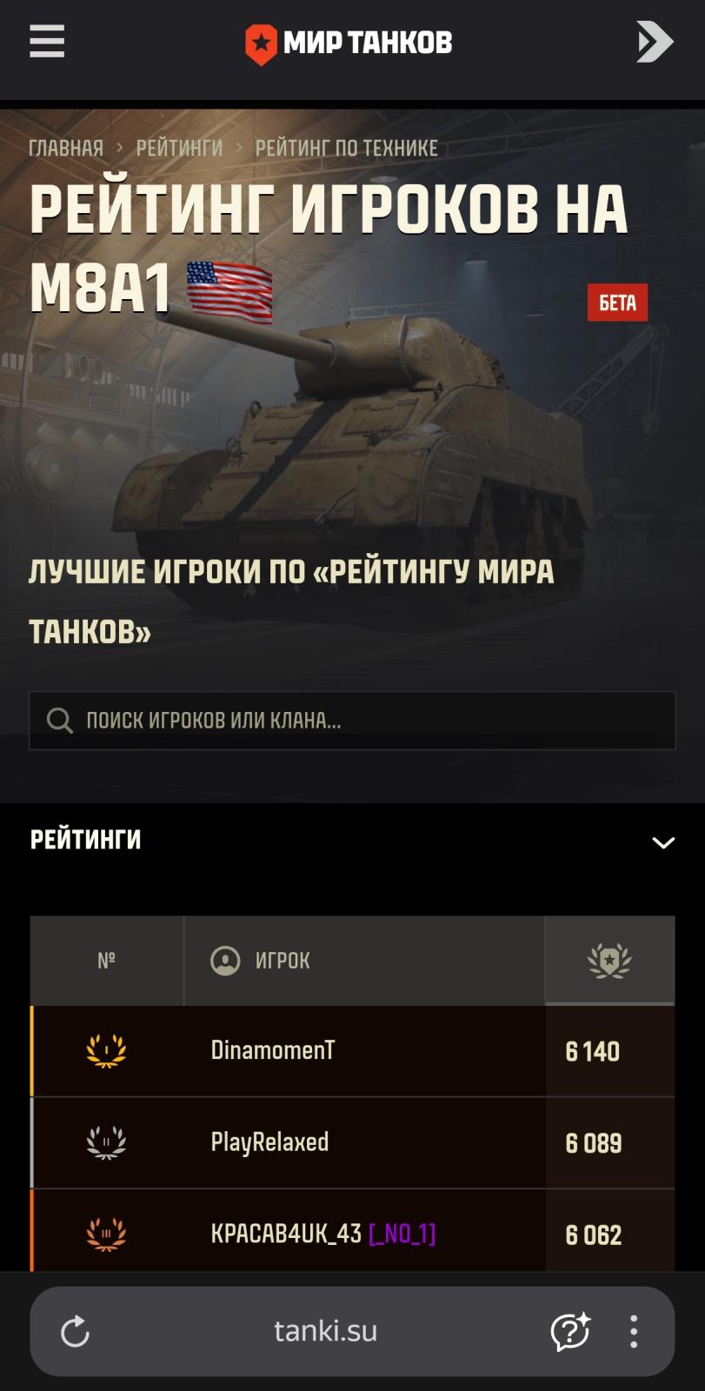Click the rating laurel badge column header
705x1391 pixels.
609,961
